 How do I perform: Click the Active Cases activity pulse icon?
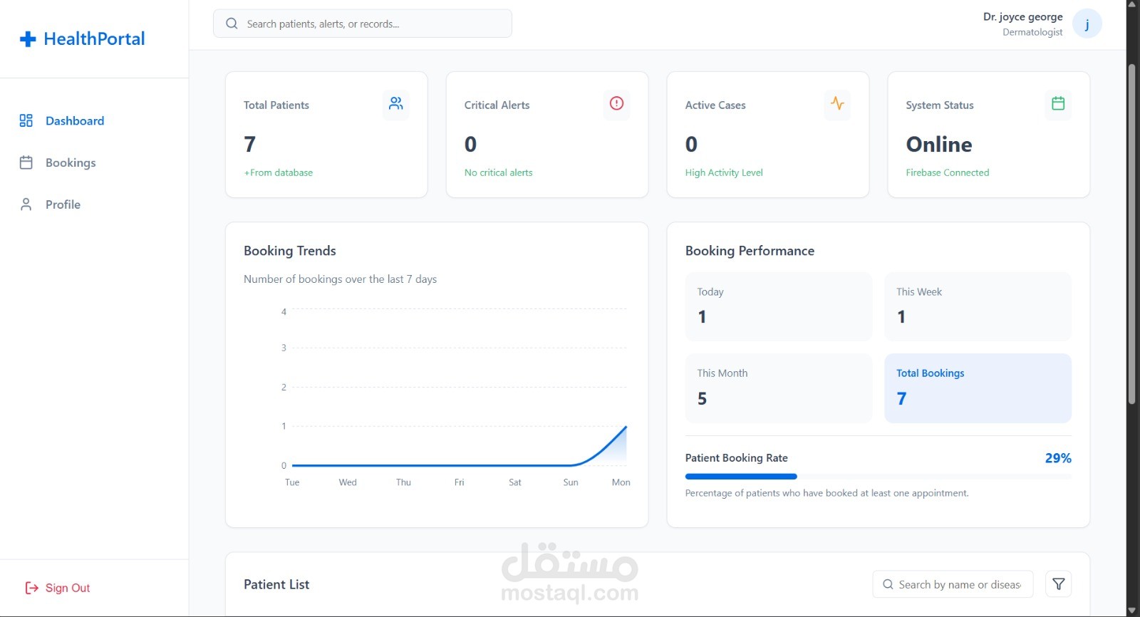[838, 104]
